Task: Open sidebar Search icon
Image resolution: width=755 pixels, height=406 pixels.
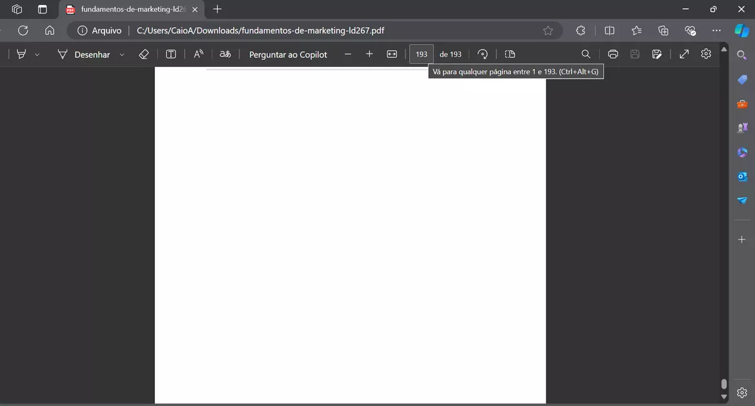Action: tap(742, 55)
